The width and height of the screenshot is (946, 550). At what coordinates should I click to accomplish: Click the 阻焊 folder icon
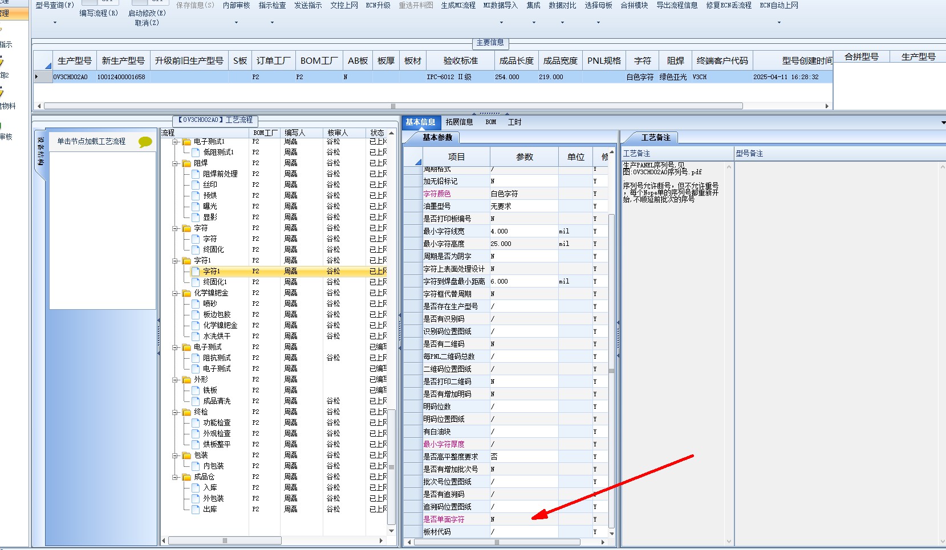point(186,163)
